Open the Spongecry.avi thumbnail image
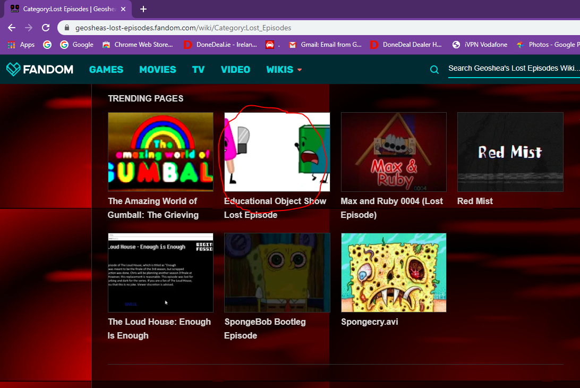 click(x=394, y=273)
